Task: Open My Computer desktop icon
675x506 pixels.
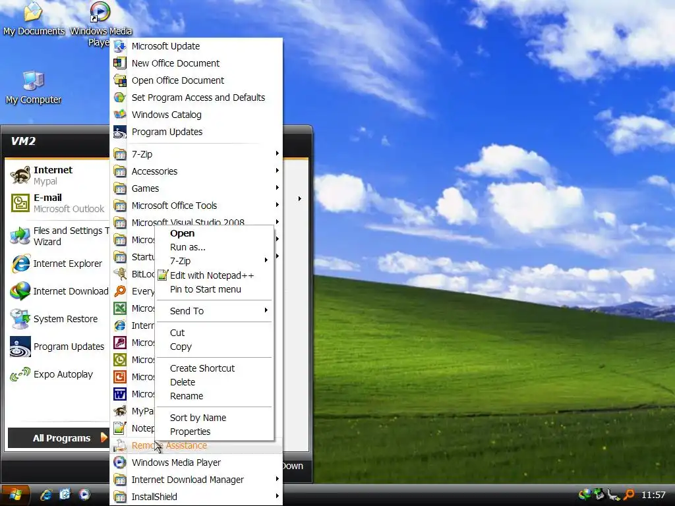Action: (34, 88)
